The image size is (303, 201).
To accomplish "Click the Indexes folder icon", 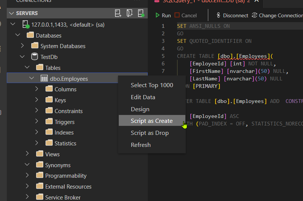I will 49,132.
